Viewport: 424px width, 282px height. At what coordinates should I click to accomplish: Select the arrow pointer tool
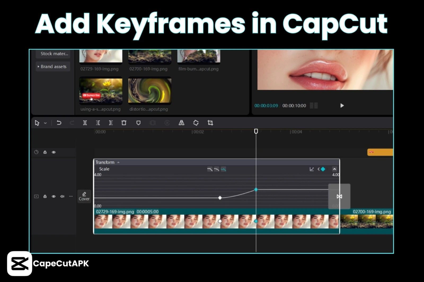click(37, 123)
